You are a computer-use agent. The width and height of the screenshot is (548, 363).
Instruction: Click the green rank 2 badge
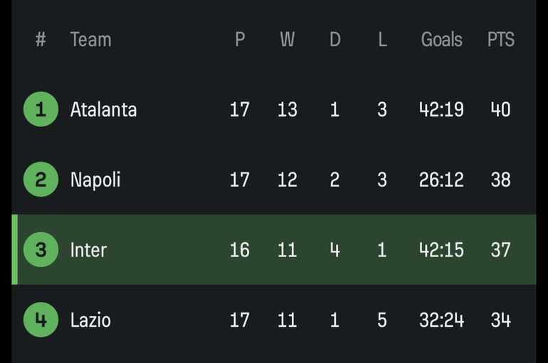coord(41,180)
